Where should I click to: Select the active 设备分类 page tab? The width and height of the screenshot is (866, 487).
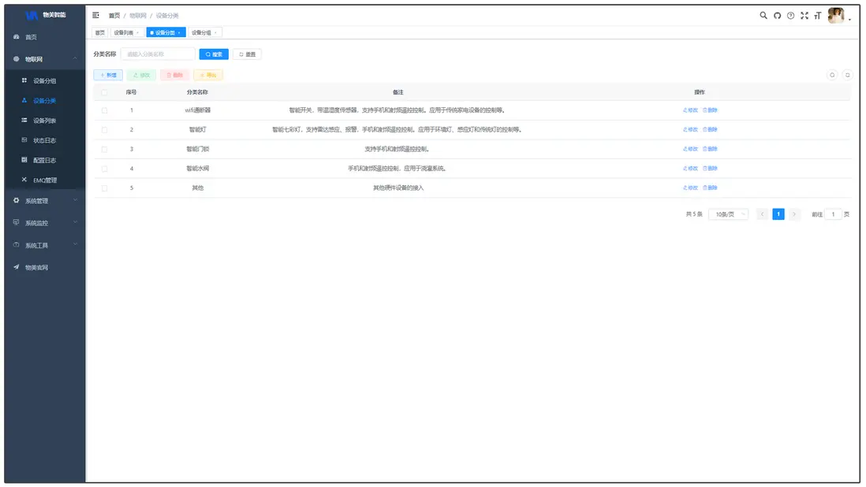pyautogui.click(x=165, y=32)
